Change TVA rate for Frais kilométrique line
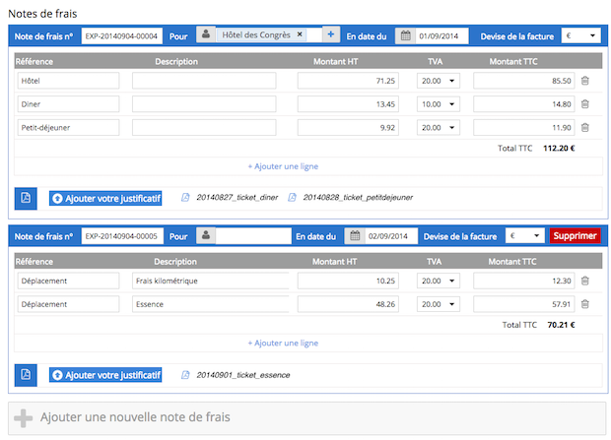 [438, 281]
